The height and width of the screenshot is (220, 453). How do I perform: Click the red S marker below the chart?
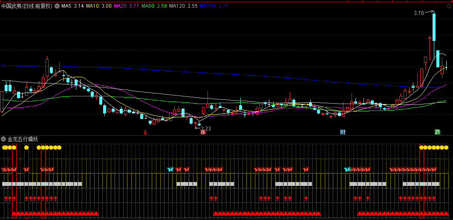[145, 133]
